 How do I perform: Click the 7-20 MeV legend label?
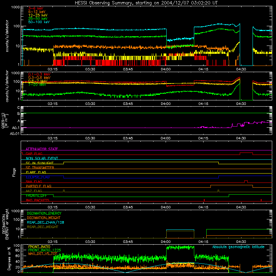(x=37, y=85)
